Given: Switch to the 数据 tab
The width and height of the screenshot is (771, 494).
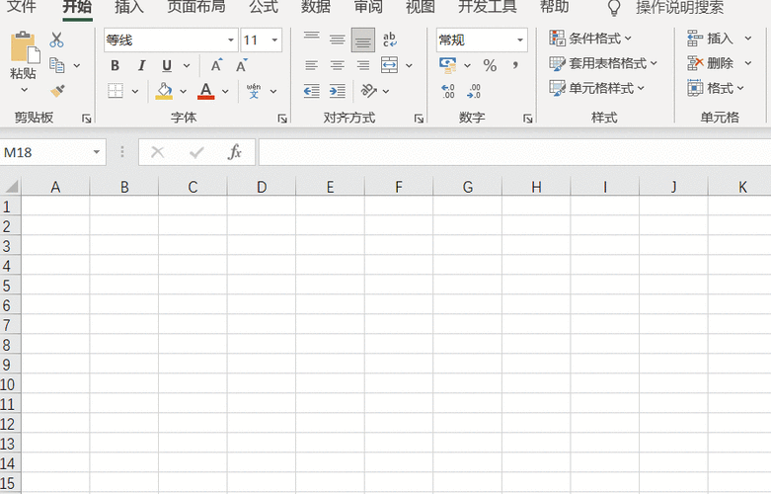Looking at the screenshot, I should coord(316,7).
